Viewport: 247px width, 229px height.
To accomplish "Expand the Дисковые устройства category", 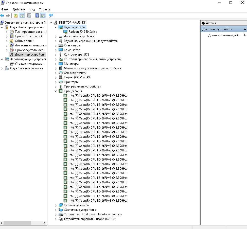I will pos(56,36).
